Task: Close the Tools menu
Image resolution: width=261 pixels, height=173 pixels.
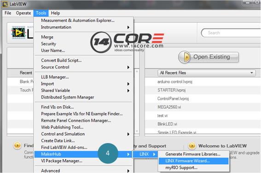Action: click(x=41, y=13)
